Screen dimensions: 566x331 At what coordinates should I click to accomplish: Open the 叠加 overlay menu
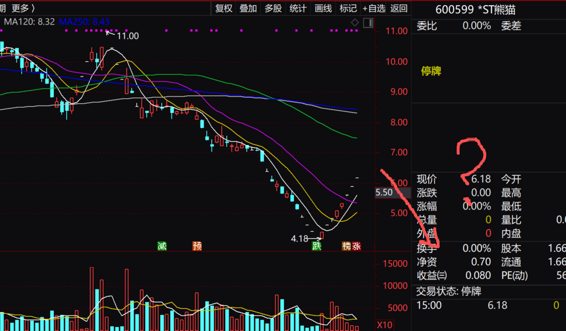248,8
